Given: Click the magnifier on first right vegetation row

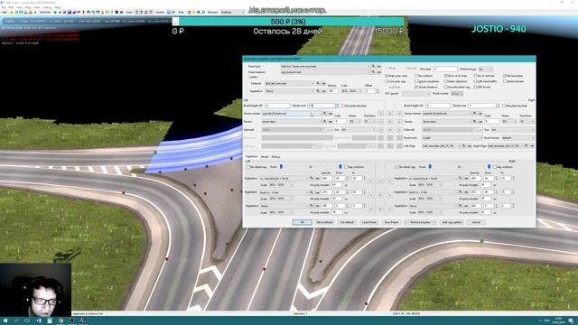Looking at the screenshot, I should (461, 178).
